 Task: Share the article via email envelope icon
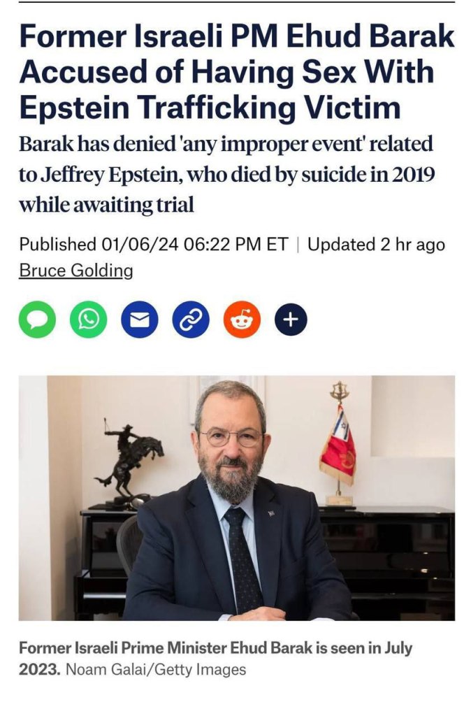click(139, 320)
